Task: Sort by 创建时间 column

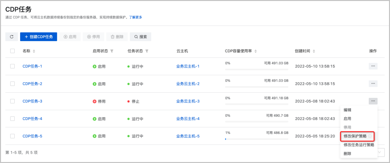Action: 314,51
